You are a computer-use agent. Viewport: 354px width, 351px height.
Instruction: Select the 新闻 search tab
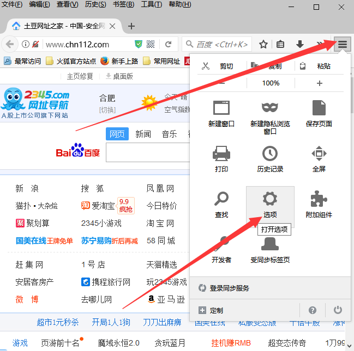[x=143, y=134]
